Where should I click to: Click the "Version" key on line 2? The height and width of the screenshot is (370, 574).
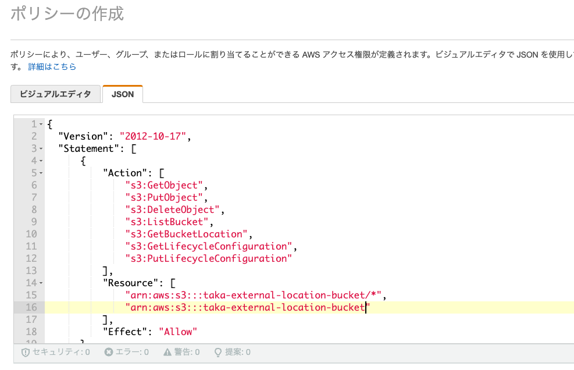[x=83, y=136]
